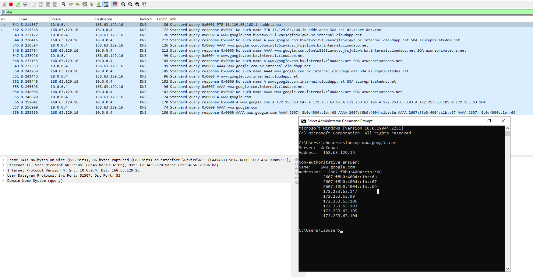Toggle auto-scroll during live capture
This screenshot has height=277, width=533.
[x=106, y=4]
